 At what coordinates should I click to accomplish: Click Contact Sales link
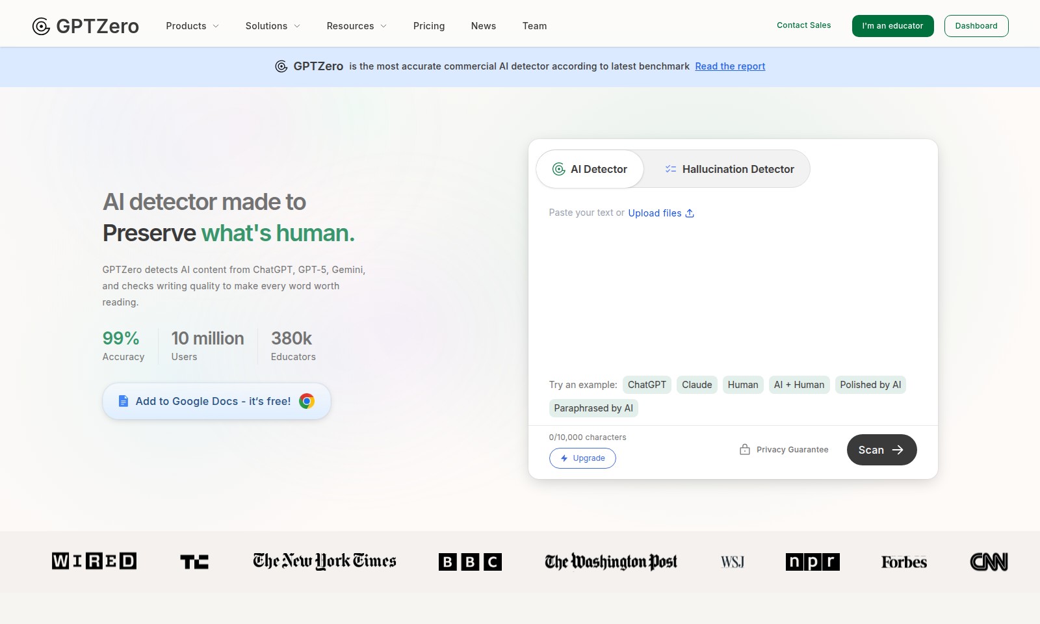click(804, 25)
